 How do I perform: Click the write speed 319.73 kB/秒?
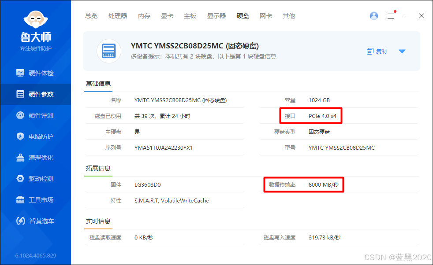pos(325,238)
